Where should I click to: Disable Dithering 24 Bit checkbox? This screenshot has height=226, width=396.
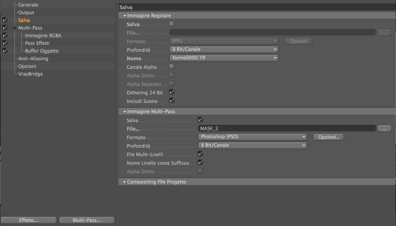pos(172,92)
